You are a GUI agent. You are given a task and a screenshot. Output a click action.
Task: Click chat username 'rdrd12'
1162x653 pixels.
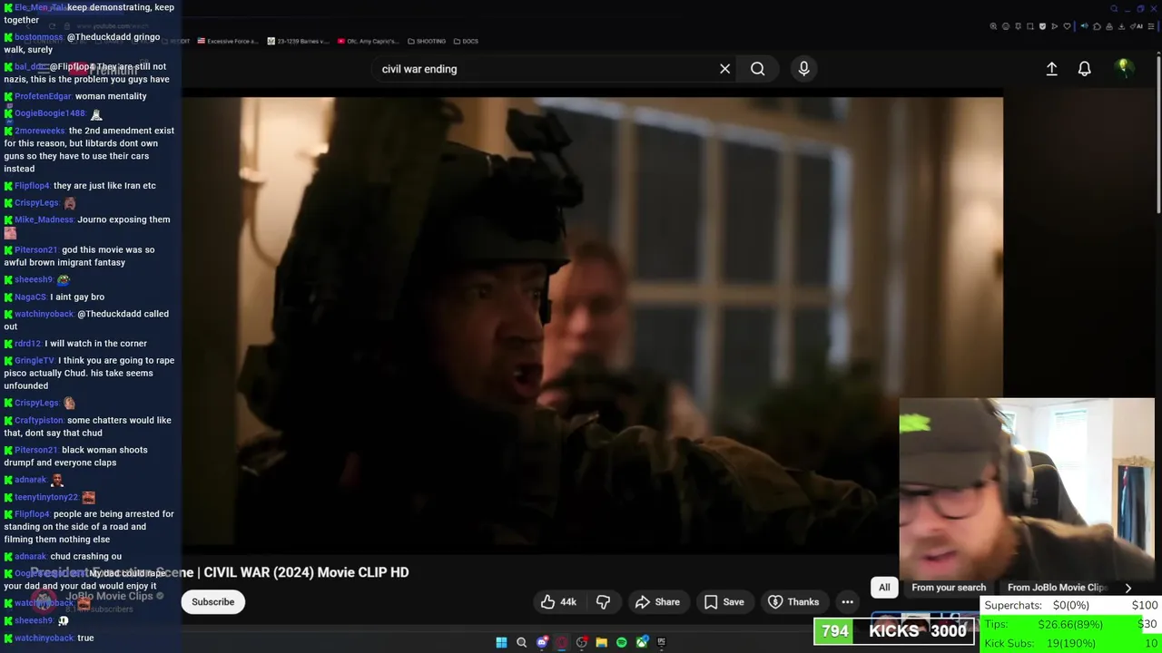(27, 344)
